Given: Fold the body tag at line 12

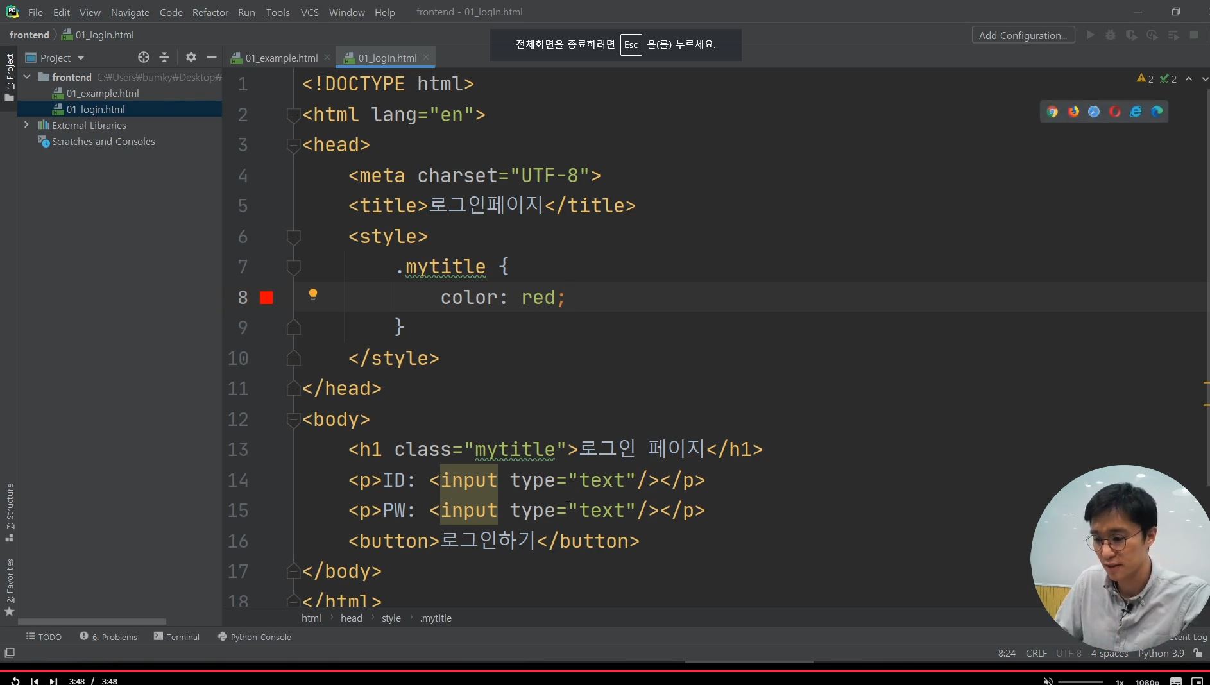Looking at the screenshot, I should (294, 419).
